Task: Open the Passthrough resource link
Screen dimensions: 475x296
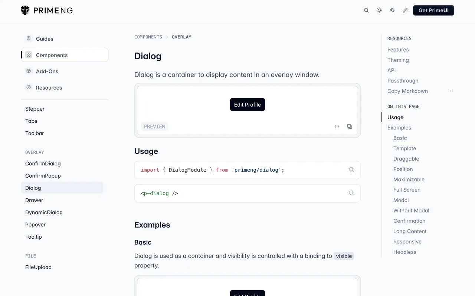Action: [403, 81]
